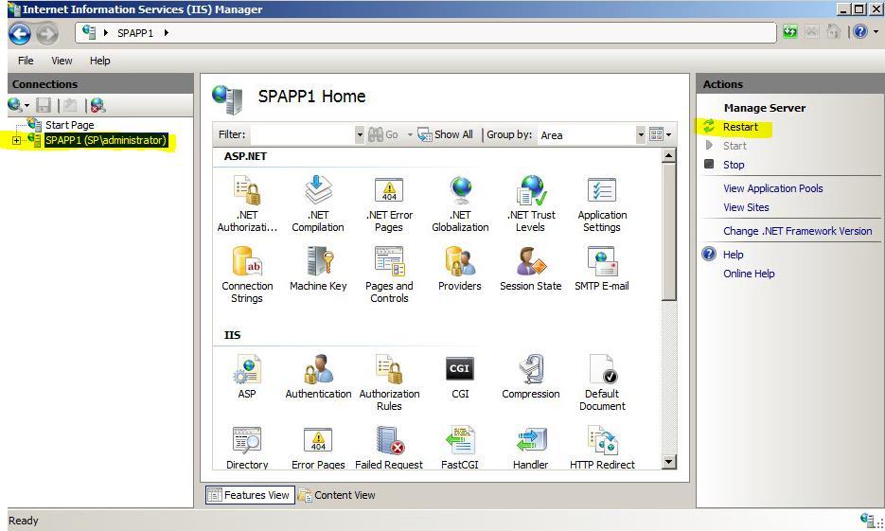Open Pages and Controls feature
Image resolution: width=885 pixels, height=531 pixels.
[x=389, y=274]
